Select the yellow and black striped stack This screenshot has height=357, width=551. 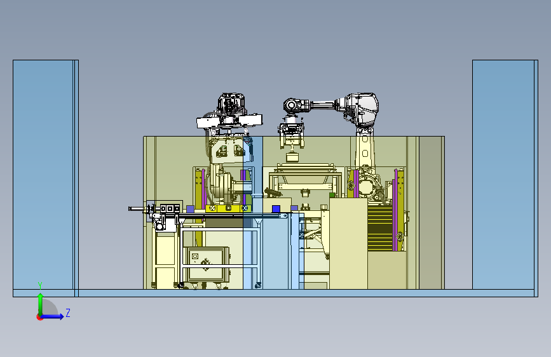coord(380,229)
